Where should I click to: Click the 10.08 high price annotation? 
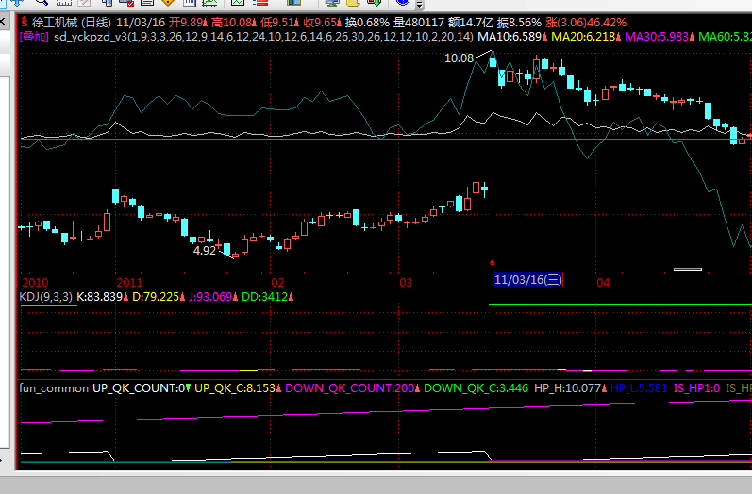pyautogui.click(x=459, y=58)
